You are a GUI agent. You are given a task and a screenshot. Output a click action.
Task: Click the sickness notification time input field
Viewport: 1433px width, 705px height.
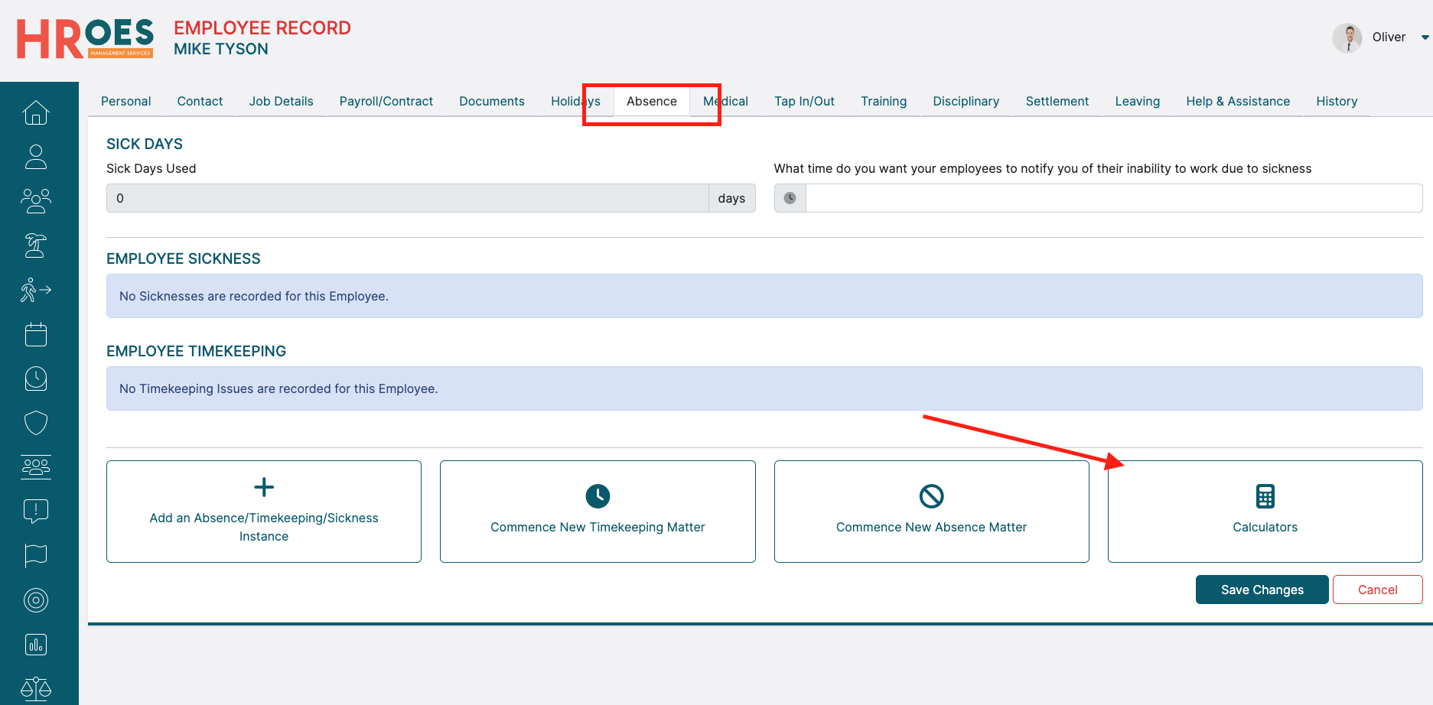pyautogui.click(x=1113, y=198)
